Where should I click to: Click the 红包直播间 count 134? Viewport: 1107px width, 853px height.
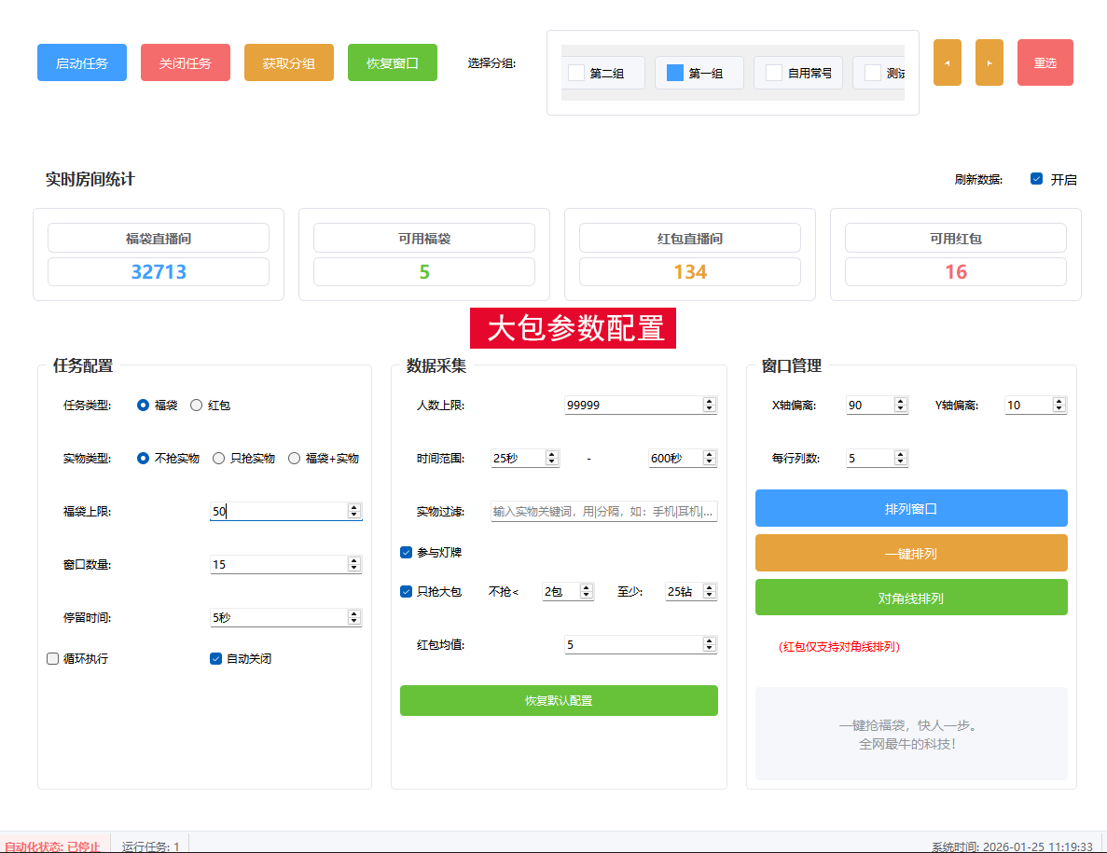[x=690, y=271]
